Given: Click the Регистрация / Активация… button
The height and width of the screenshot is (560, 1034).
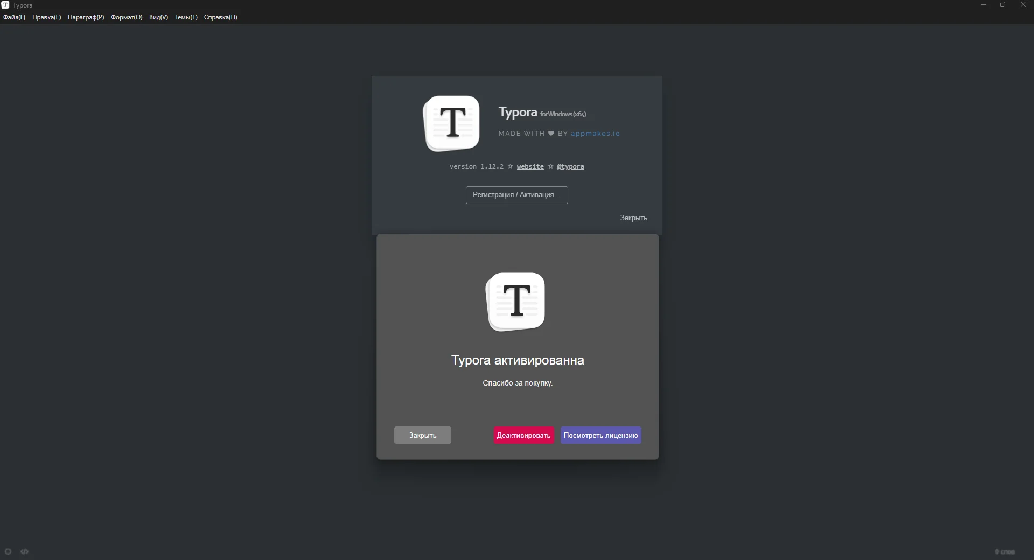Looking at the screenshot, I should pos(517,195).
